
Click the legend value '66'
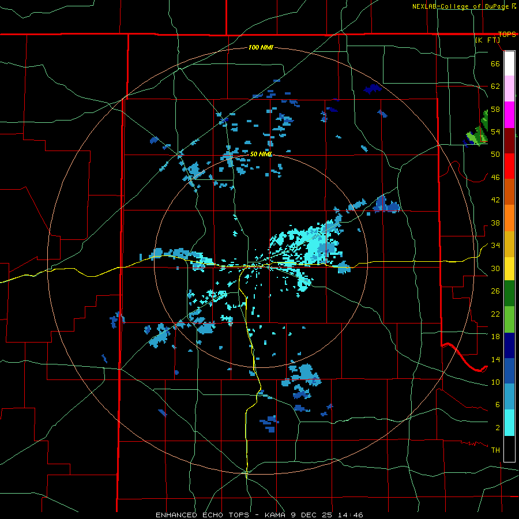[495, 63]
